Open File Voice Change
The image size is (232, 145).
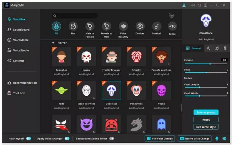tap(160, 139)
